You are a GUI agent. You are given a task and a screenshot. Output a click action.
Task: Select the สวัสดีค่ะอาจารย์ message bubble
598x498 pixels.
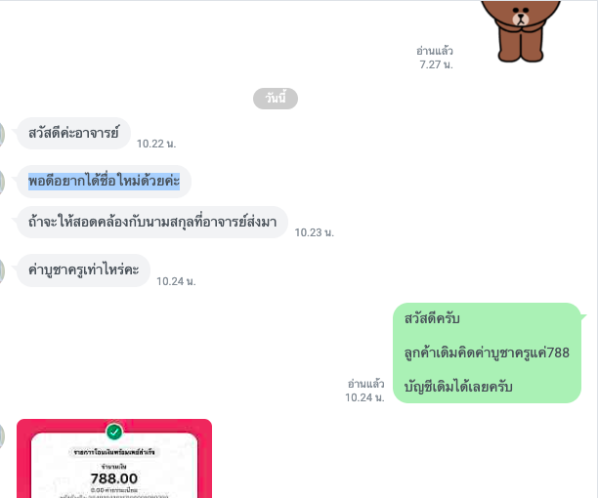tap(73, 133)
